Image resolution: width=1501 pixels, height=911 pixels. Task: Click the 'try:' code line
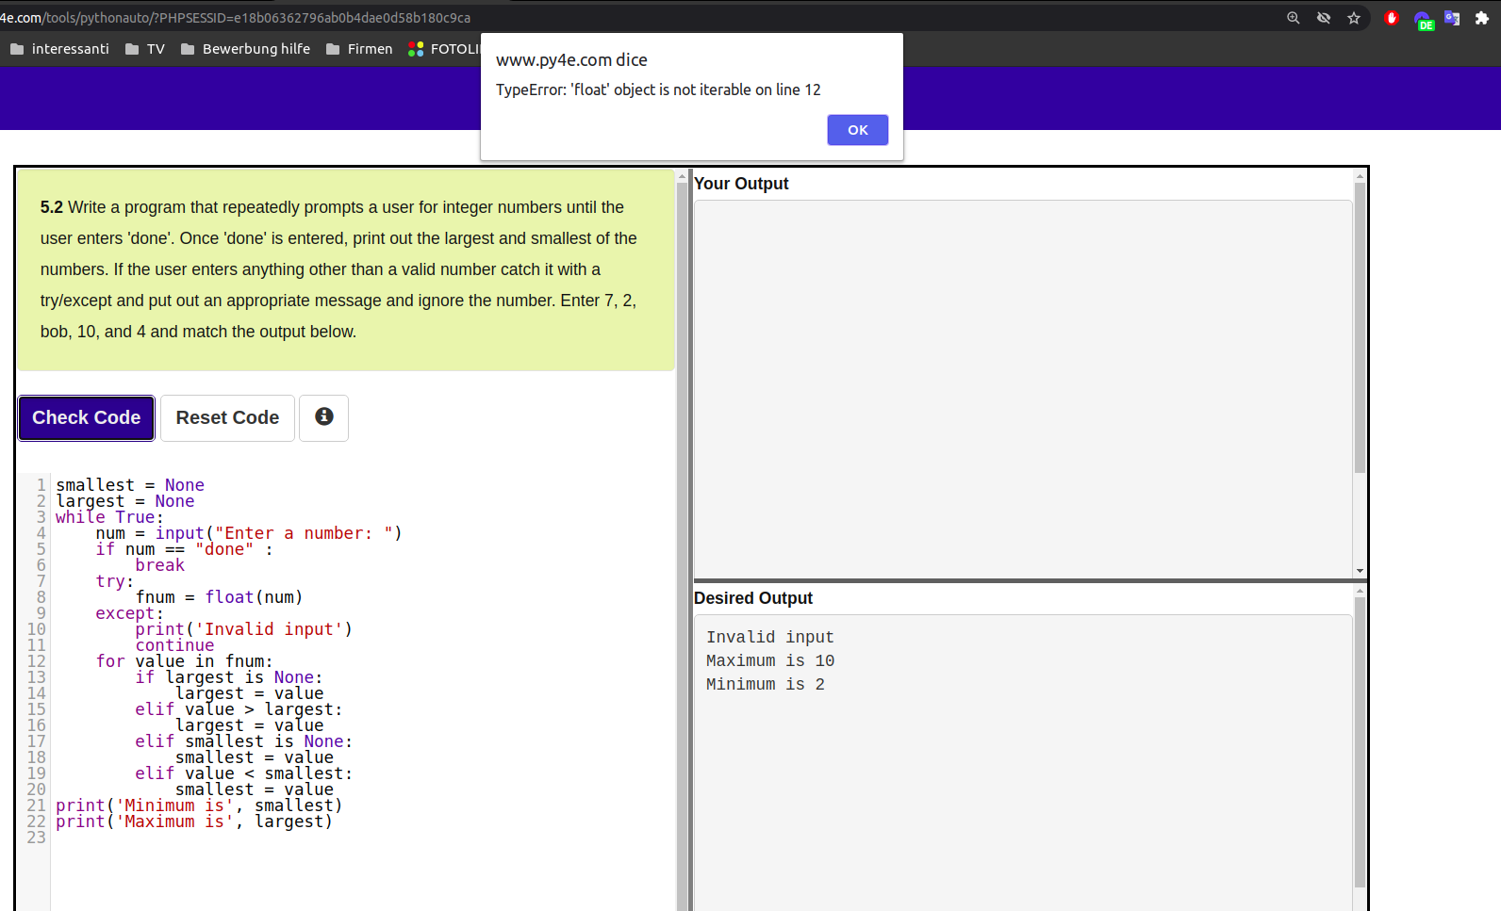[115, 581]
